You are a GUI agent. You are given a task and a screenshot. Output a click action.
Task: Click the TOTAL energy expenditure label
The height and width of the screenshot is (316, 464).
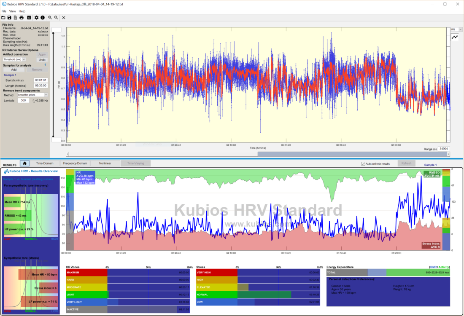tap(347, 272)
